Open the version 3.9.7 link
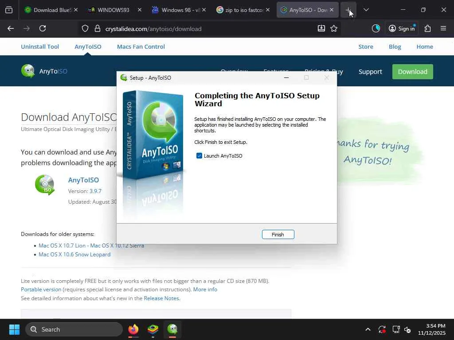The height and width of the screenshot is (340, 454). pyautogui.click(x=95, y=191)
